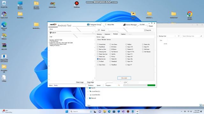Click Copy logs below the log panel
This screenshot has width=204, height=114.
90,82
